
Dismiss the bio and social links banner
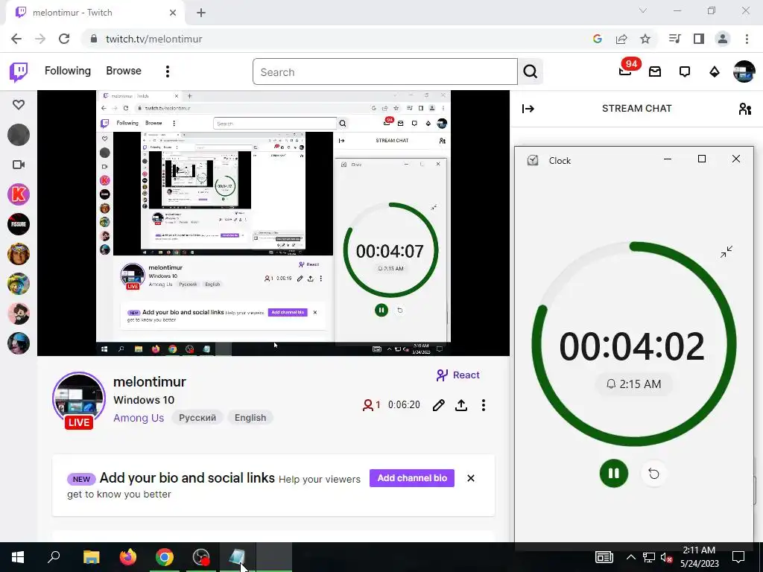(471, 478)
